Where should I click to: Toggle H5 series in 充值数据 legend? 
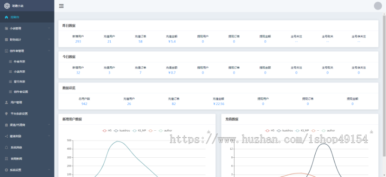(270, 131)
